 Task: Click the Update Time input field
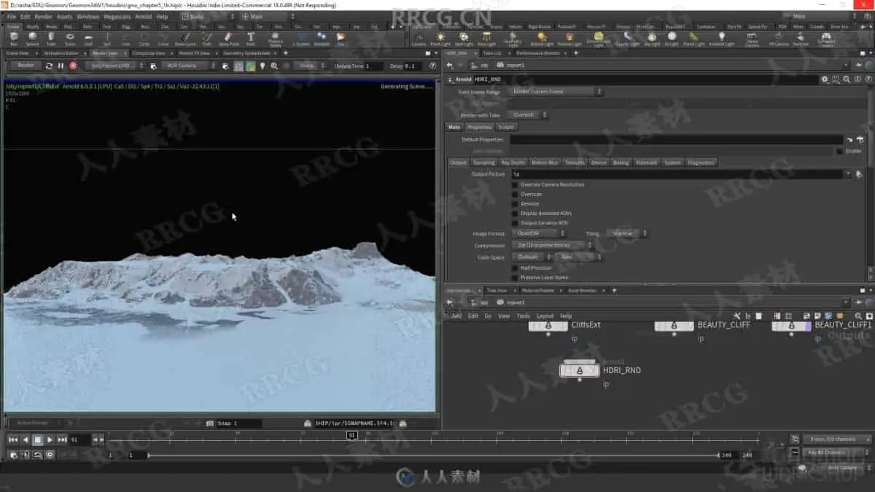(x=373, y=66)
